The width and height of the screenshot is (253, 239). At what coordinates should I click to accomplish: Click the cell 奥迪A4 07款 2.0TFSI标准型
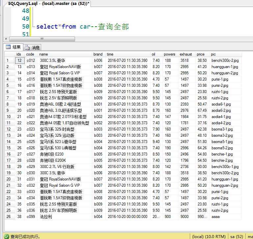tap(65, 117)
